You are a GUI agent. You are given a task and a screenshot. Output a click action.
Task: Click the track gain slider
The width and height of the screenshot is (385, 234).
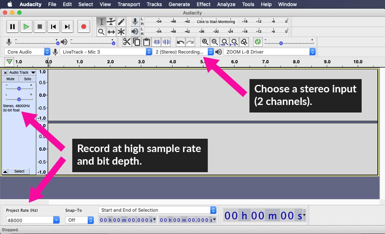tap(19, 88)
